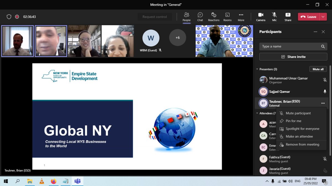This screenshot has height=186, width=332.
Task: Click the BT avatar
Action: point(263,103)
